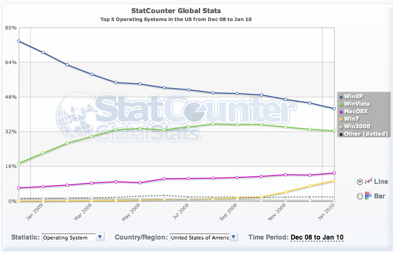Open the Country/Region dropdown
This screenshot has width=397, height=254.
pos(203,238)
